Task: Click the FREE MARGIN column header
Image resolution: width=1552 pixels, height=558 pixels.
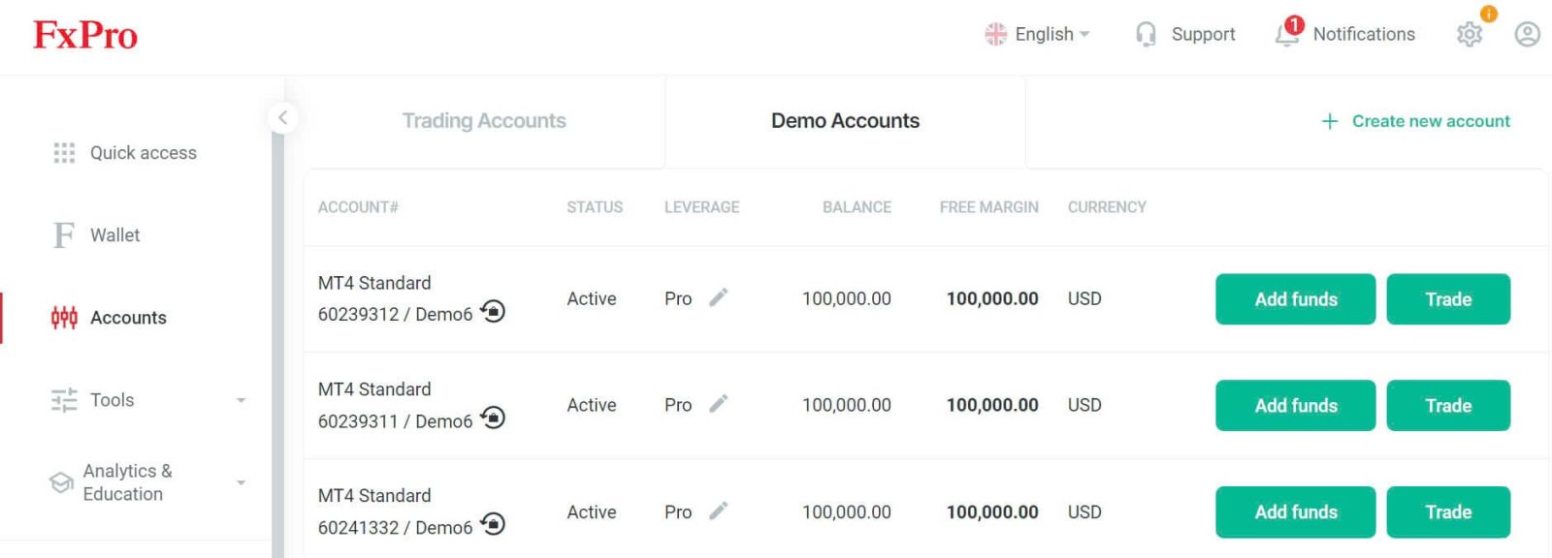Action: point(988,207)
